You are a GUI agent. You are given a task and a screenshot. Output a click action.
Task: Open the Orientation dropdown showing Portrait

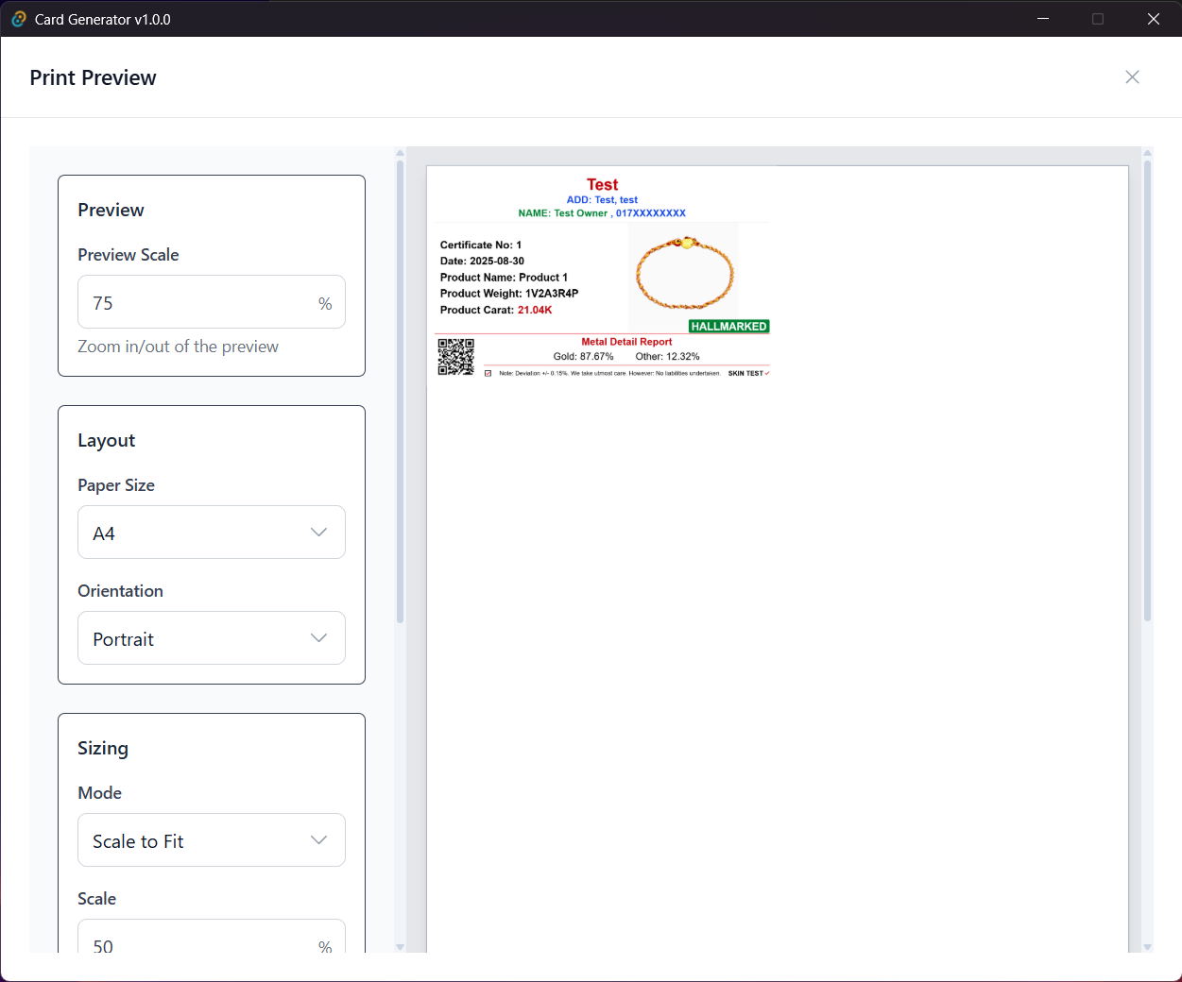click(211, 638)
